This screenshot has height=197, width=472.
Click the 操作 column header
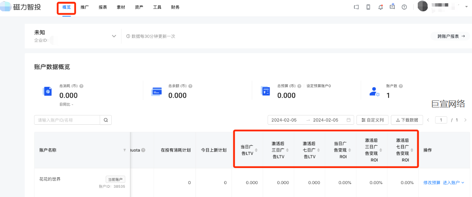(428, 150)
